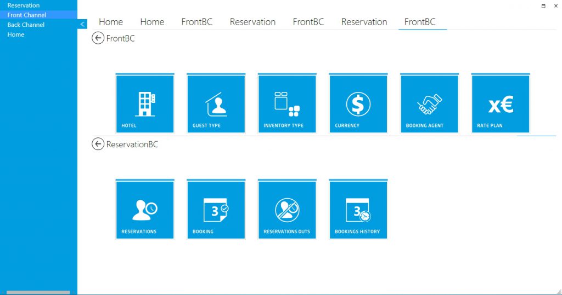Open the Inventory Type tile
This screenshot has width=562, height=295.
pyautogui.click(x=287, y=103)
